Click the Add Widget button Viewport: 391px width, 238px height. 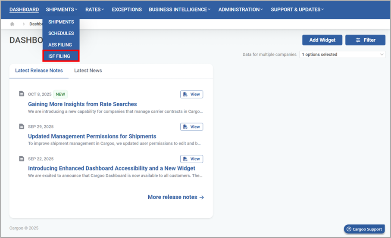pos(322,40)
